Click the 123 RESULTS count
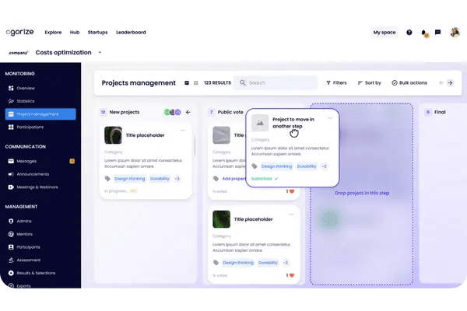 (217, 82)
